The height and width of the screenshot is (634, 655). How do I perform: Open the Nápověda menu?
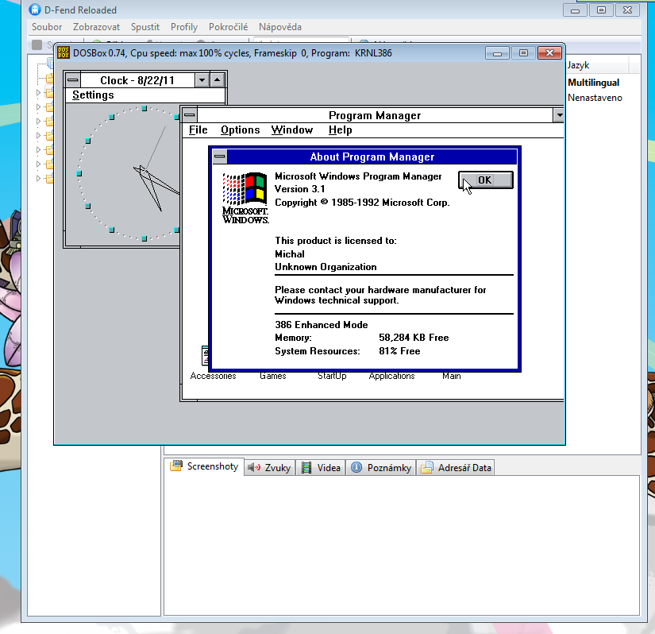[280, 27]
